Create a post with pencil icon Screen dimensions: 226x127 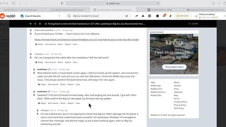[x=171, y=16]
